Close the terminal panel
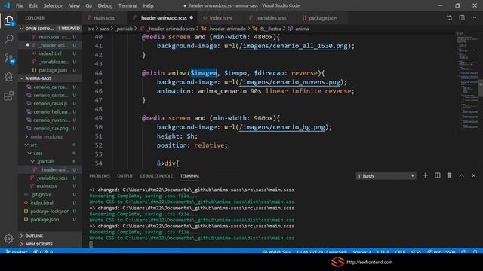 point(473,175)
